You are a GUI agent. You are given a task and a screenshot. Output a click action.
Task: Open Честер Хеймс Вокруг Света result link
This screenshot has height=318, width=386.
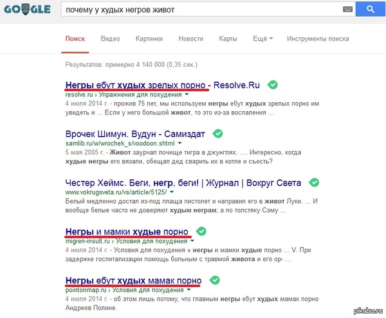pyautogui.click(x=183, y=183)
